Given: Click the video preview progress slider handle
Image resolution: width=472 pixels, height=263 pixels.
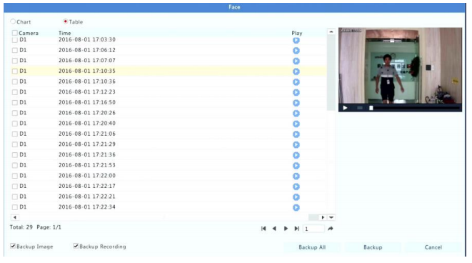Looking at the screenshot, I should point(371,108).
